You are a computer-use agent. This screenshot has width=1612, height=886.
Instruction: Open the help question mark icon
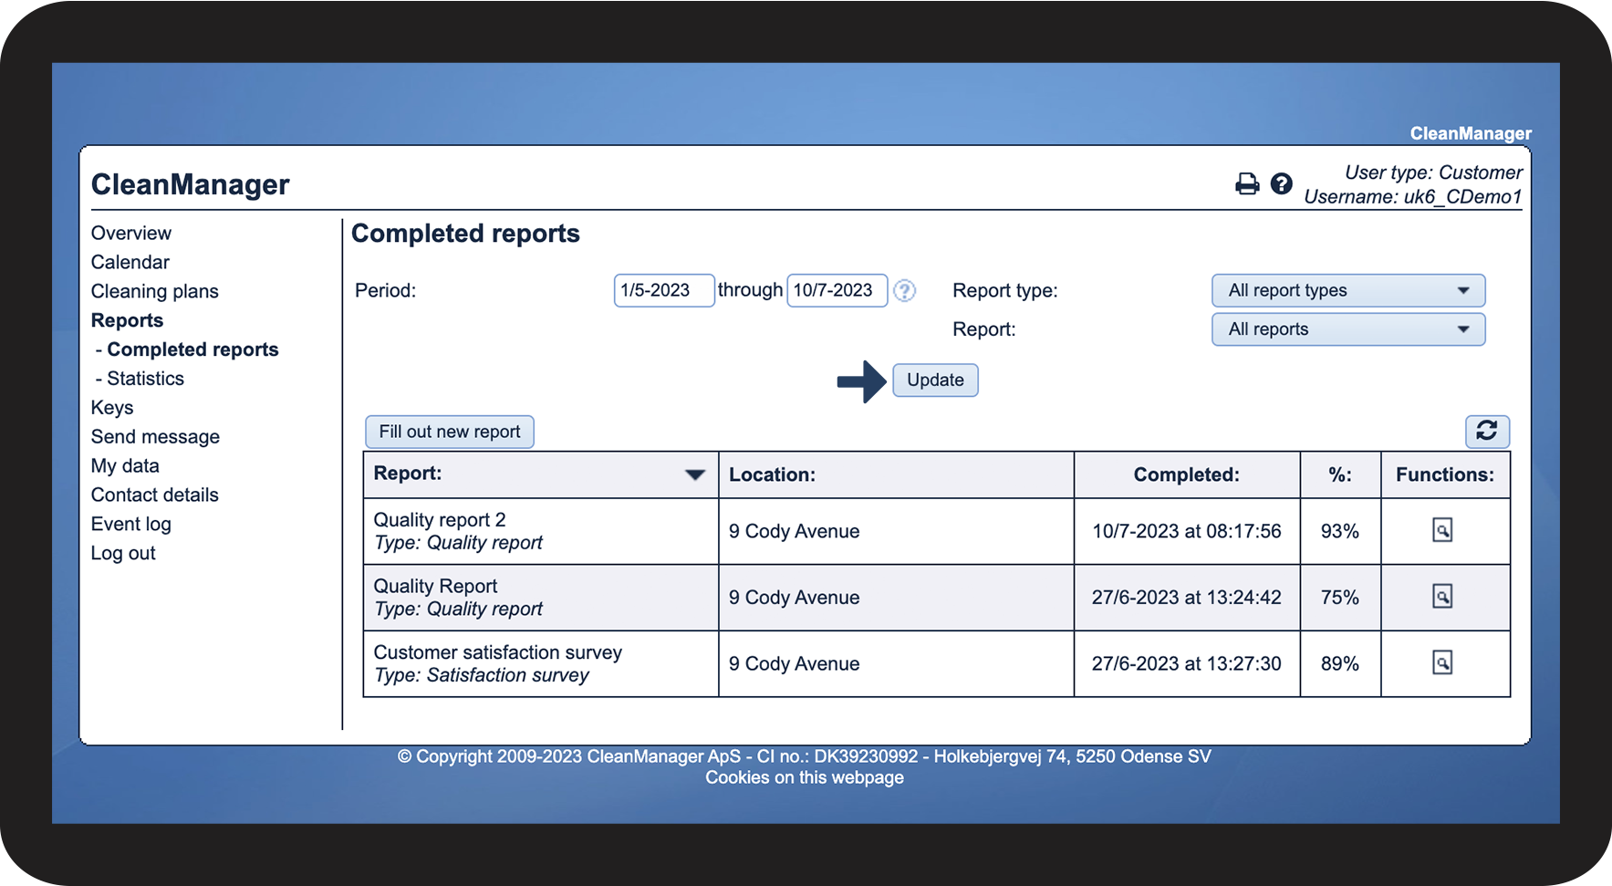click(x=1281, y=184)
